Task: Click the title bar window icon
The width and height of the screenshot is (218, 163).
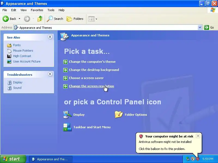Action: [2, 3]
